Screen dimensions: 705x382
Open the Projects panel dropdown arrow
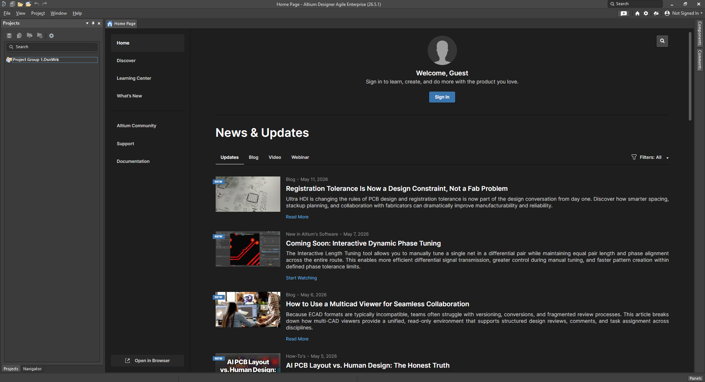(x=87, y=23)
